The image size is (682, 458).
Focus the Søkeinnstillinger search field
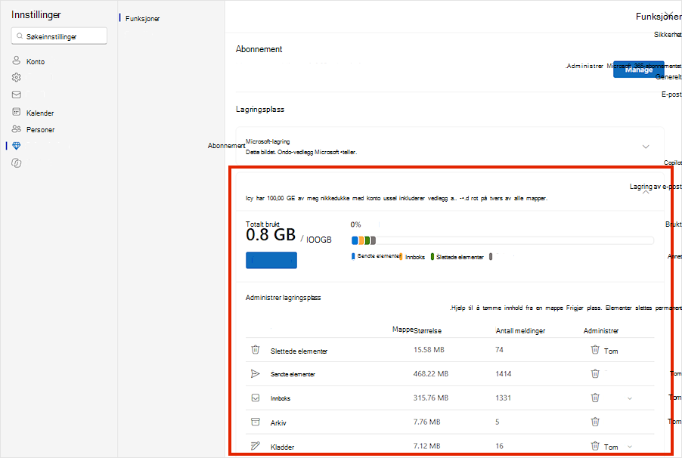pos(59,36)
